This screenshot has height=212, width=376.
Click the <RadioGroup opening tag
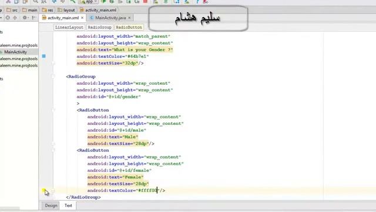81,77
